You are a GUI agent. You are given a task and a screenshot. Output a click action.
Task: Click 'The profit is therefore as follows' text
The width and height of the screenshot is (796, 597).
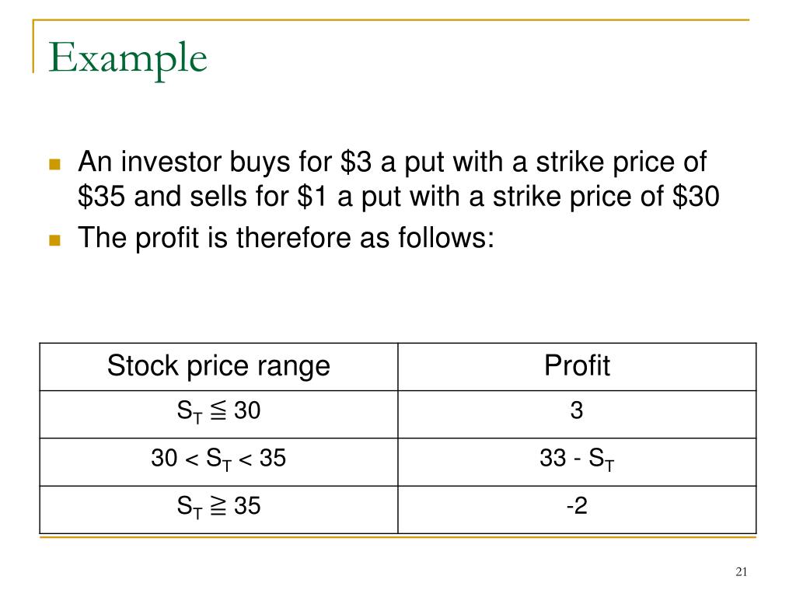tap(286, 238)
